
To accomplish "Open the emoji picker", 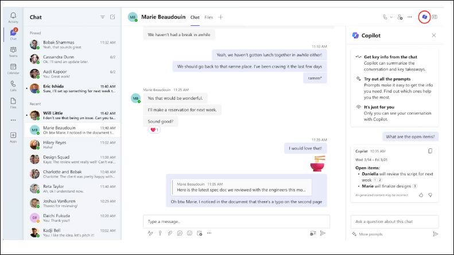I will coord(189,233).
